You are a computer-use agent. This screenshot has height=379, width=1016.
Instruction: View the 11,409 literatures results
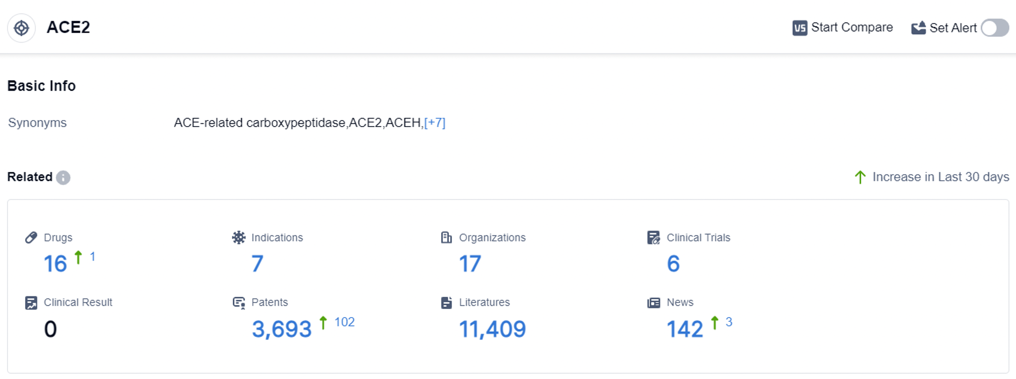click(x=492, y=329)
